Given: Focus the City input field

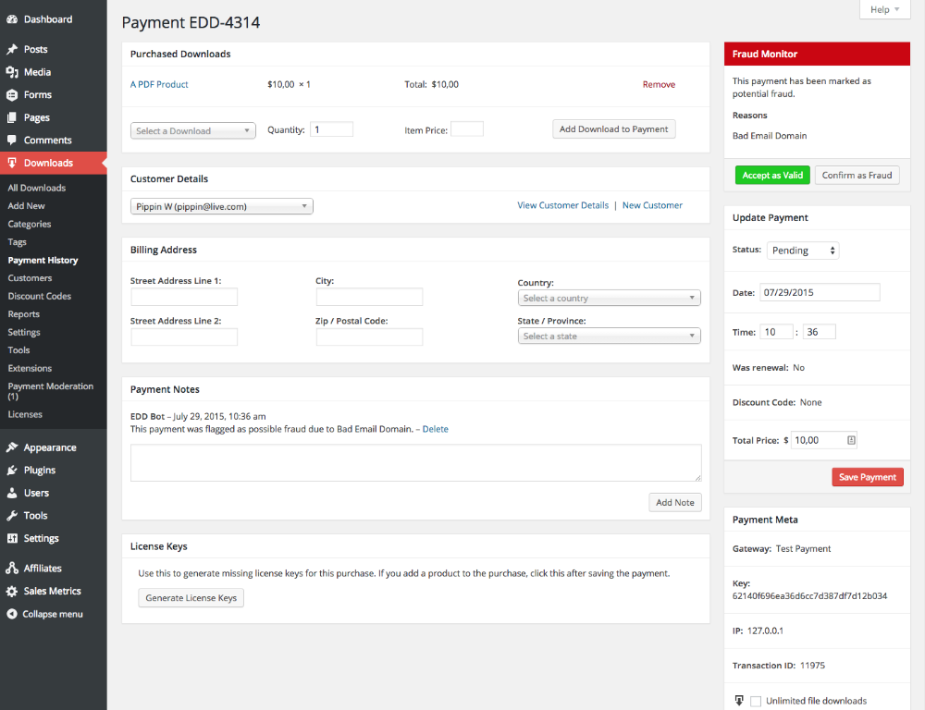Looking at the screenshot, I should pos(369,297).
